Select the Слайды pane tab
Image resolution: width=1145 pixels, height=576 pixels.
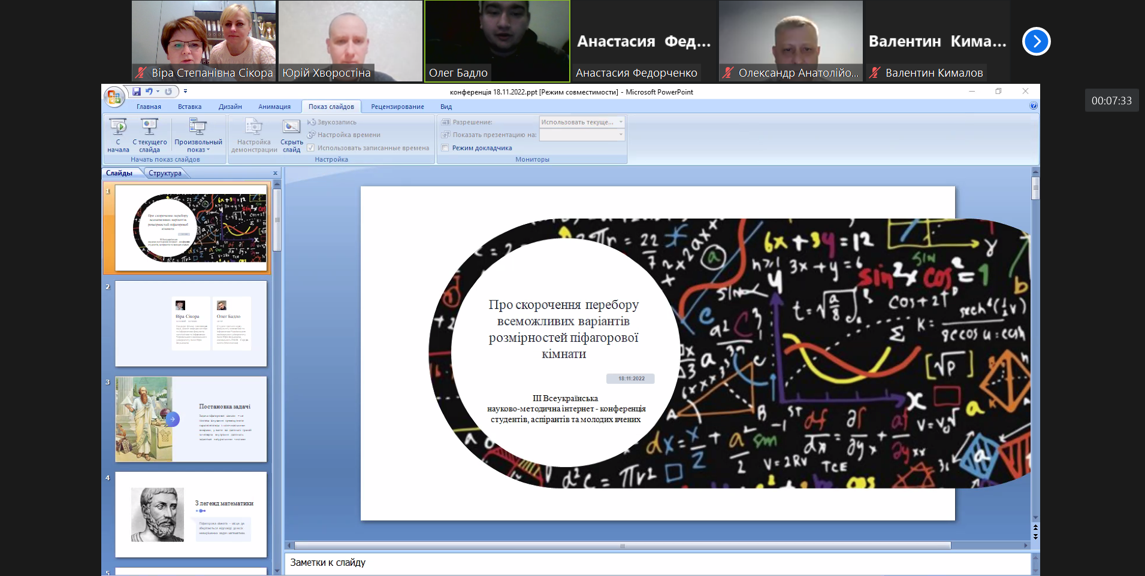tap(119, 173)
